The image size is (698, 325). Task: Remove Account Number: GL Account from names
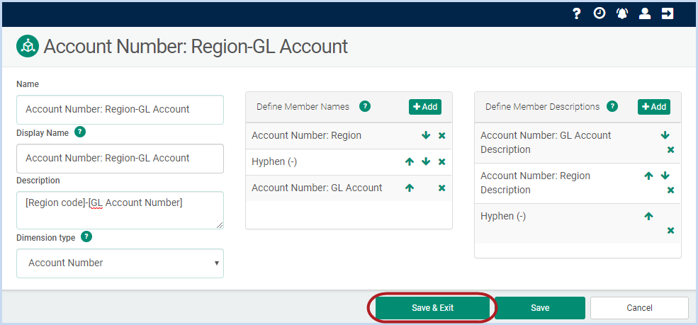[441, 188]
